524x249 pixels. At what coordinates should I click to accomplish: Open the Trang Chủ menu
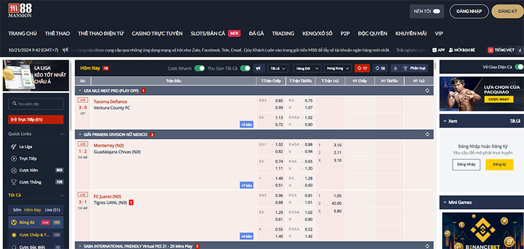tap(22, 33)
